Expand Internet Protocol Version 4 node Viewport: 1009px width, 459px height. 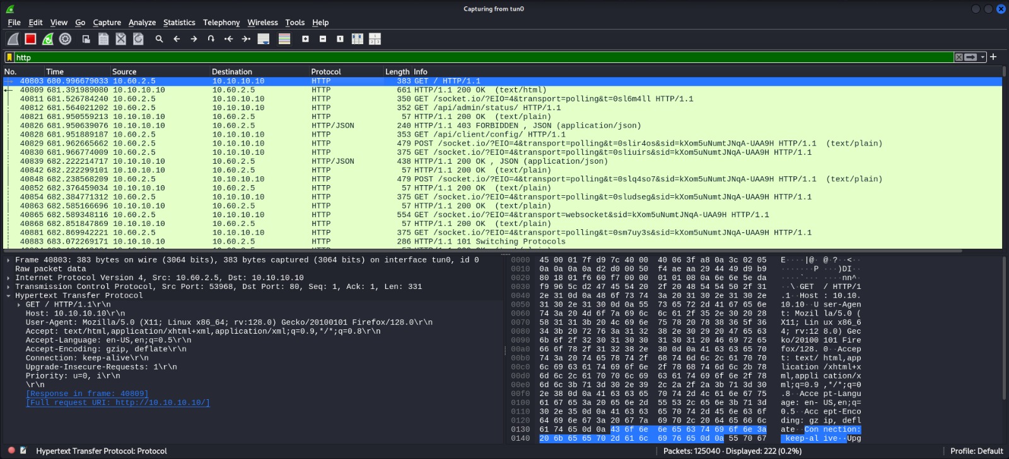point(8,278)
